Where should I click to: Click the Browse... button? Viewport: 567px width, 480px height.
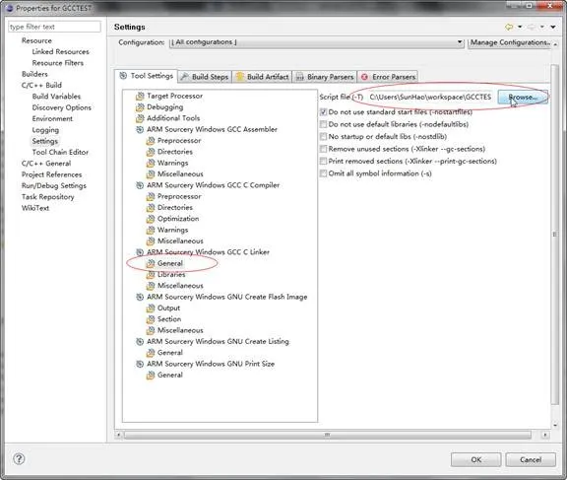pyautogui.click(x=523, y=97)
